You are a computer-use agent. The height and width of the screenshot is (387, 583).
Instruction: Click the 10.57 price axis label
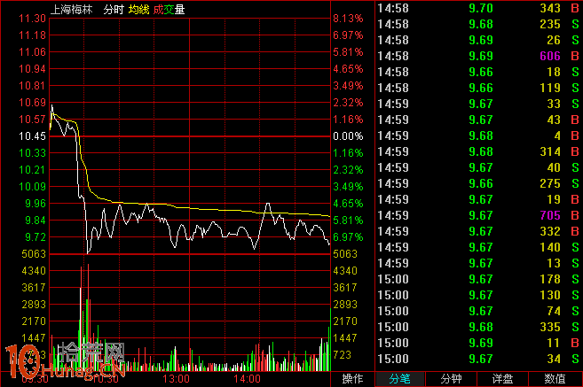tap(32, 120)
